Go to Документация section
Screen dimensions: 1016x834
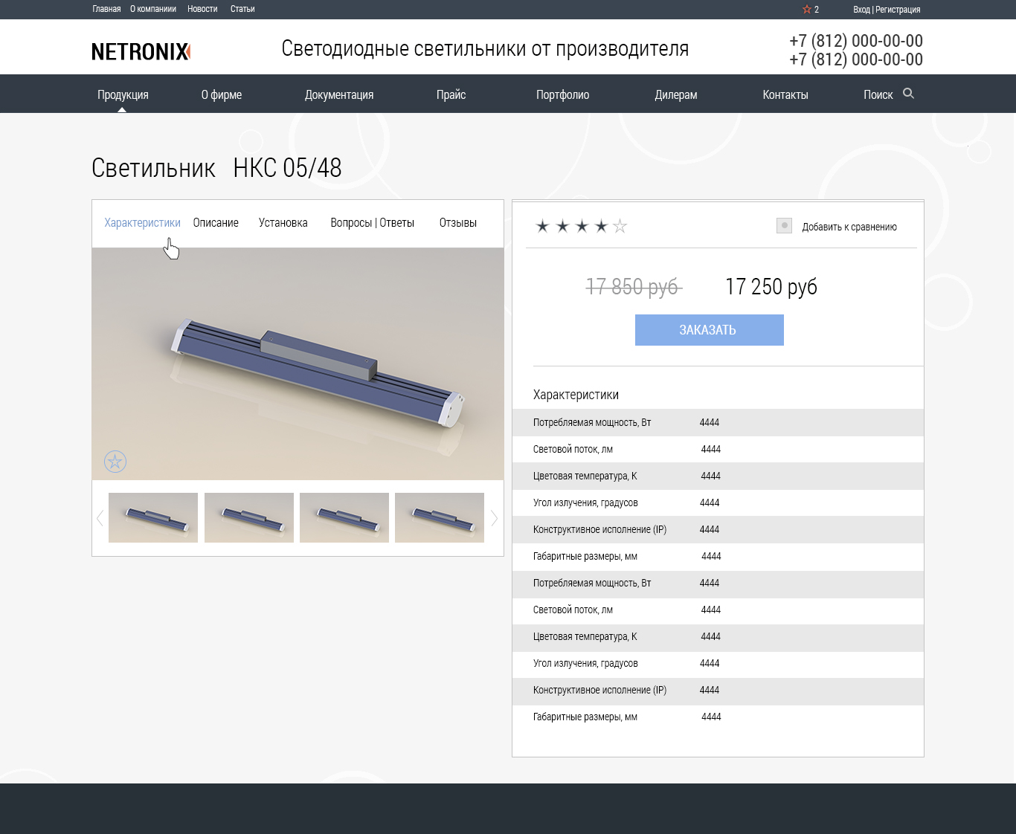339,94
